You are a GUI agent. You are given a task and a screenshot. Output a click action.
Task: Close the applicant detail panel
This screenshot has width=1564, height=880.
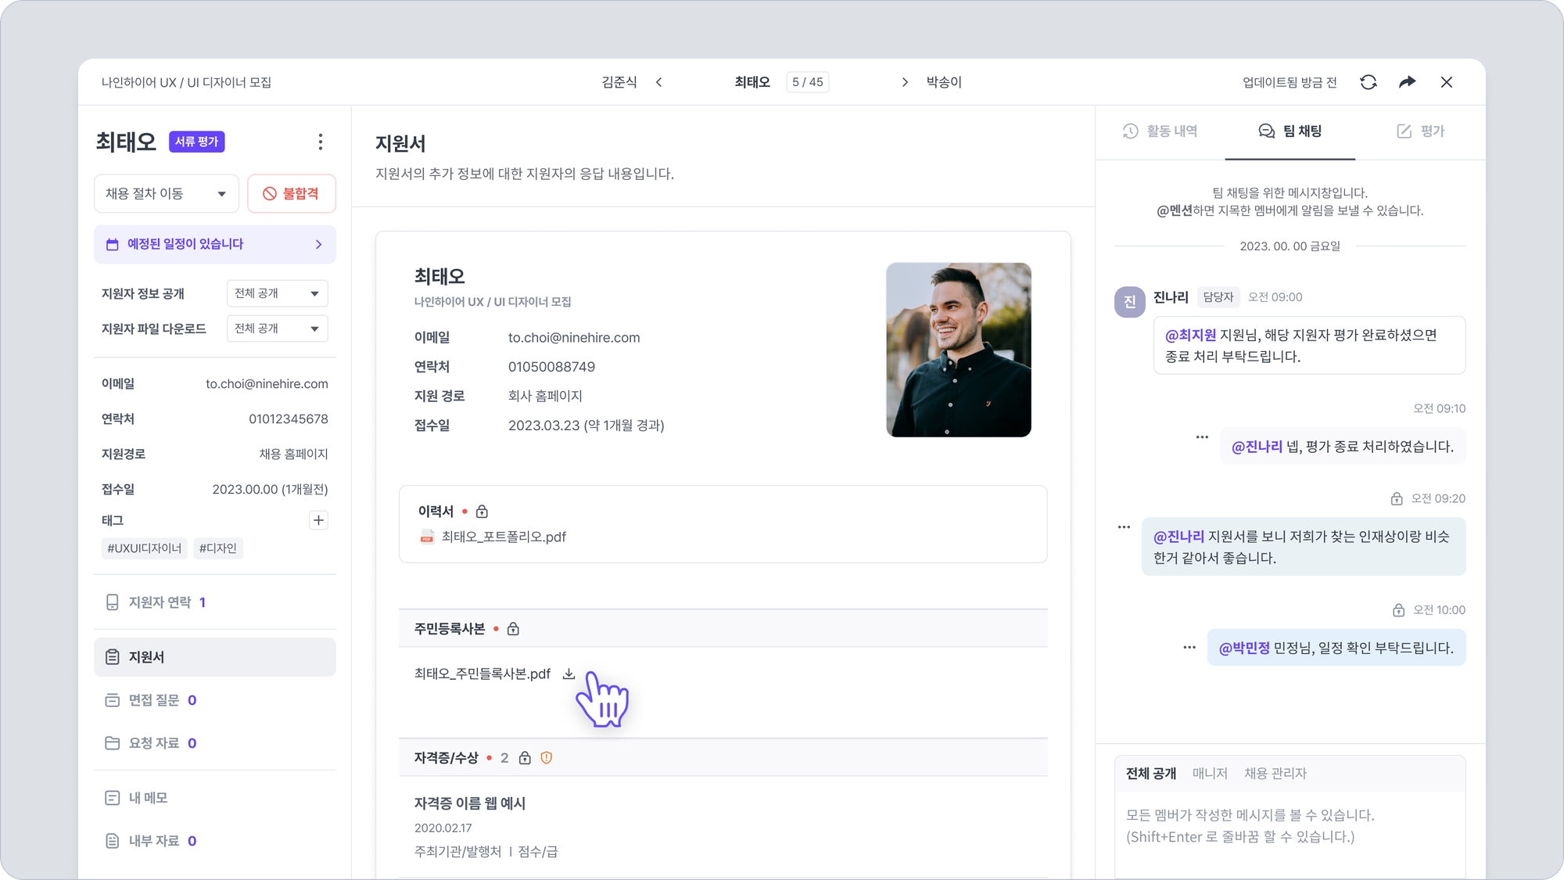click(1447, 82)
